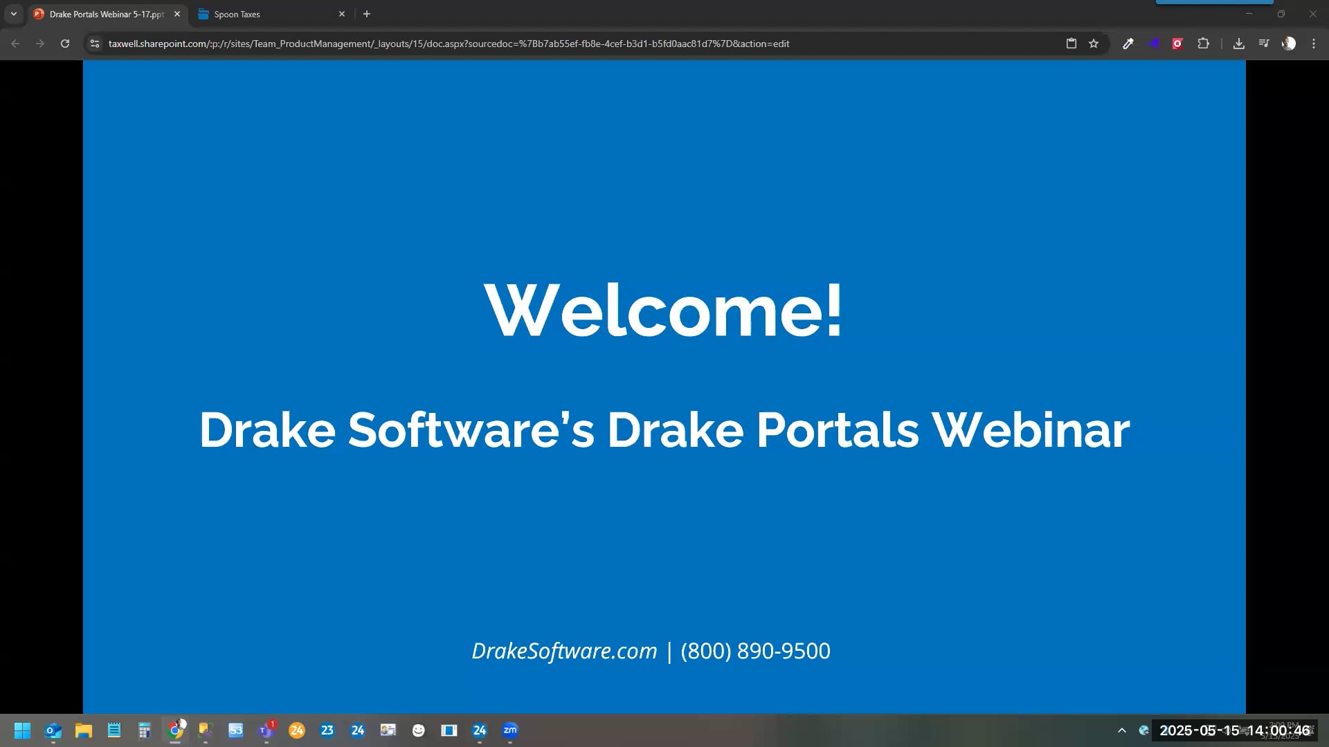The image size is (1329, 747).
Task: Expand the tab search chevron
Action: 14,13
